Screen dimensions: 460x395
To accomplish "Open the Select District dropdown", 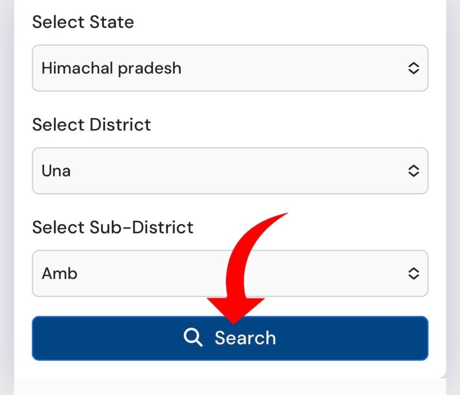I will [230, 170].
